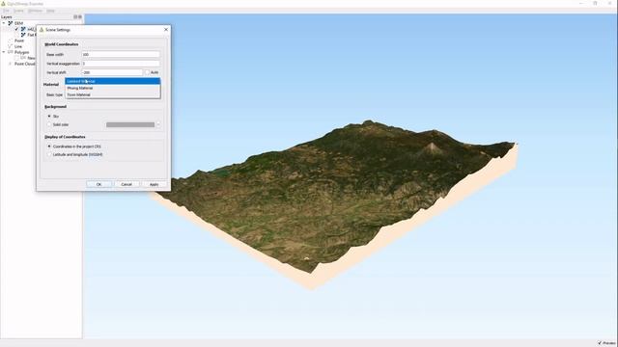618x347 pixels.
Task: Open the File menu
Action: (6, 11)
